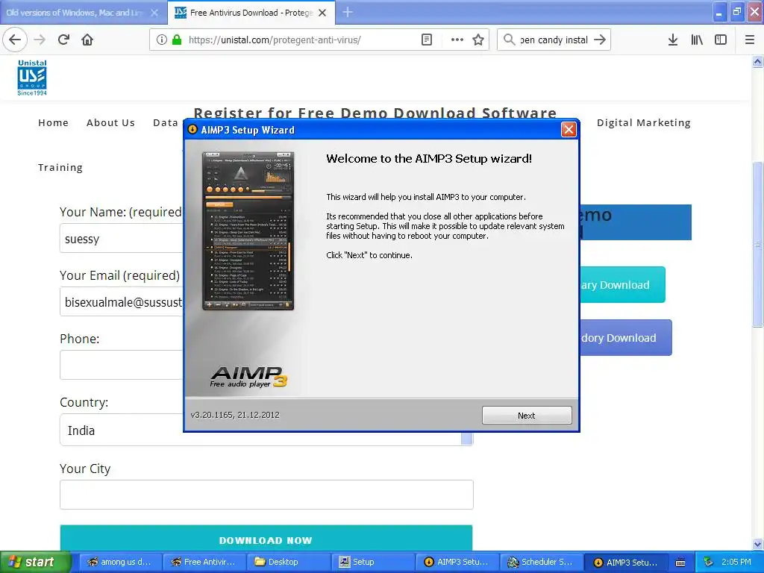Click the empty Phone input field
This screenshot has width=764, height=573.
pyautogui.click(x=121, y=365)
